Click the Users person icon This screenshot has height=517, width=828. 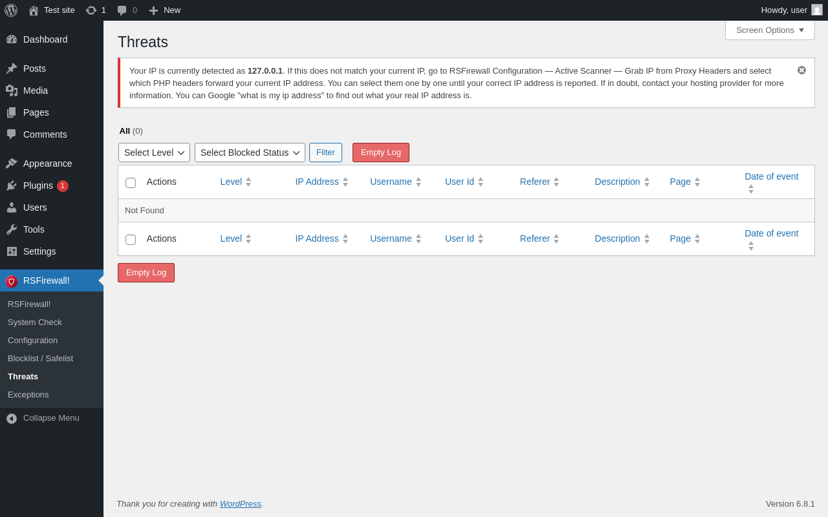(x=12, y=207)
